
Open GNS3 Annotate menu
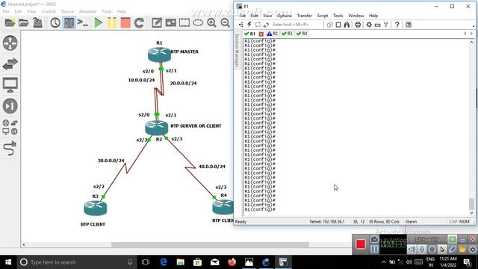pyautogui.click(x=87, y=12)
